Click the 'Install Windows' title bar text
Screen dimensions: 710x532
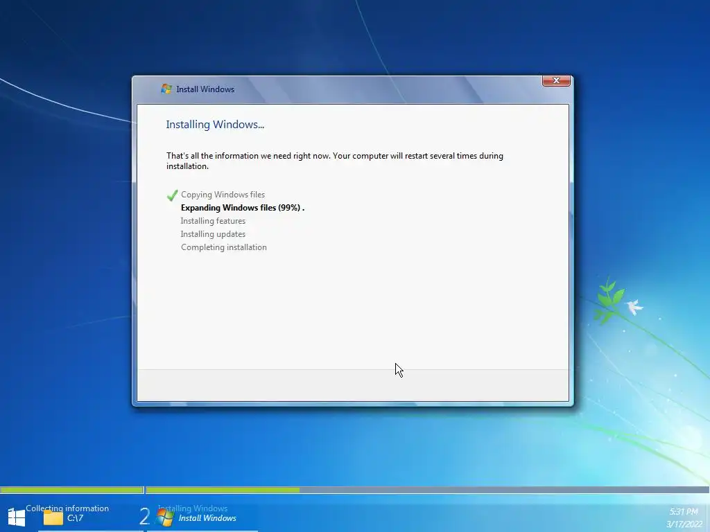[x=205, y=89]
